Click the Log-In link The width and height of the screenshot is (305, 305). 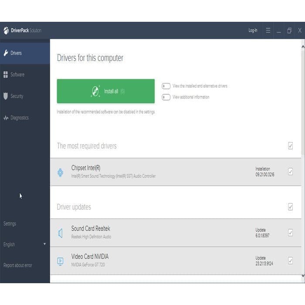(x=253, y=30)
